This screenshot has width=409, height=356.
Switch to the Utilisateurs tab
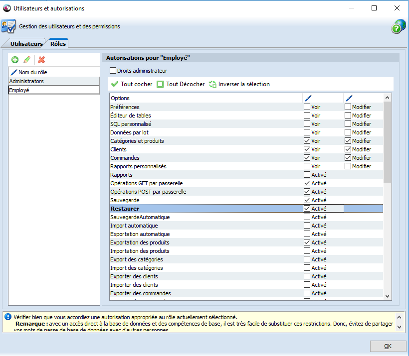[26, 43]
